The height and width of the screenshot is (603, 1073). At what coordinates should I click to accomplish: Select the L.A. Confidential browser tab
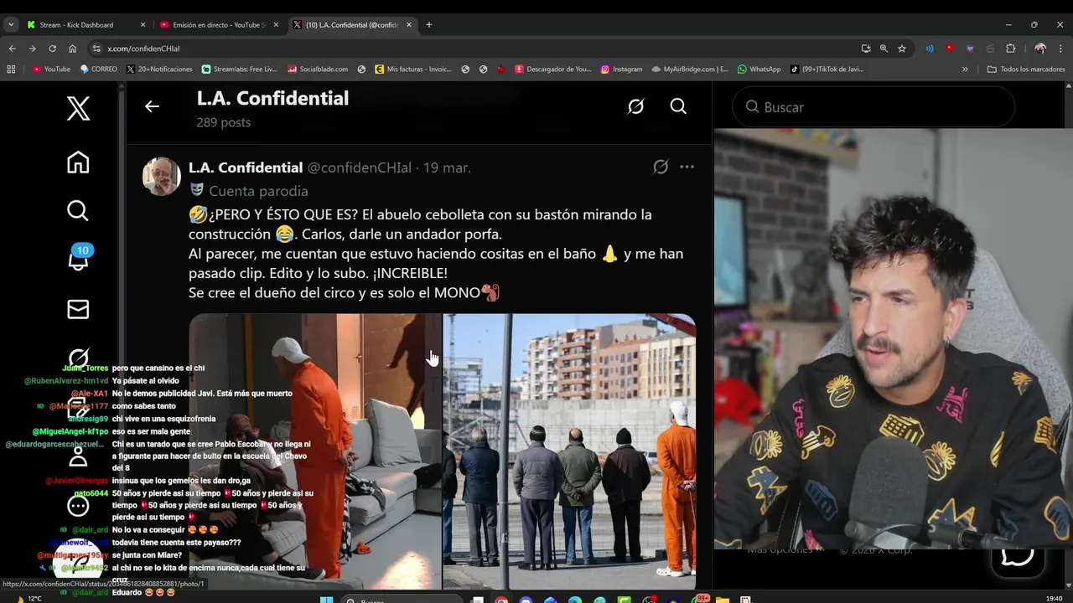pos(352,25)
